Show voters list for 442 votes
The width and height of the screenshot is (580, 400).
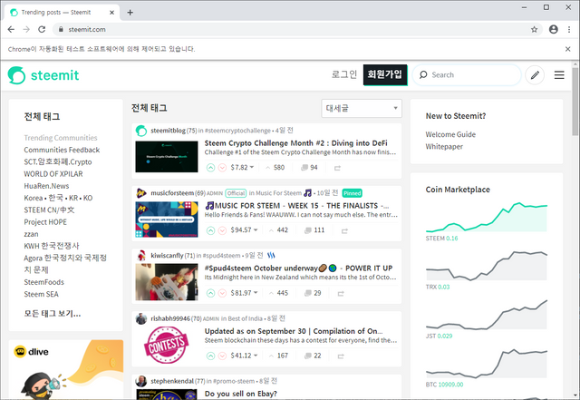(x=278, y=230)
